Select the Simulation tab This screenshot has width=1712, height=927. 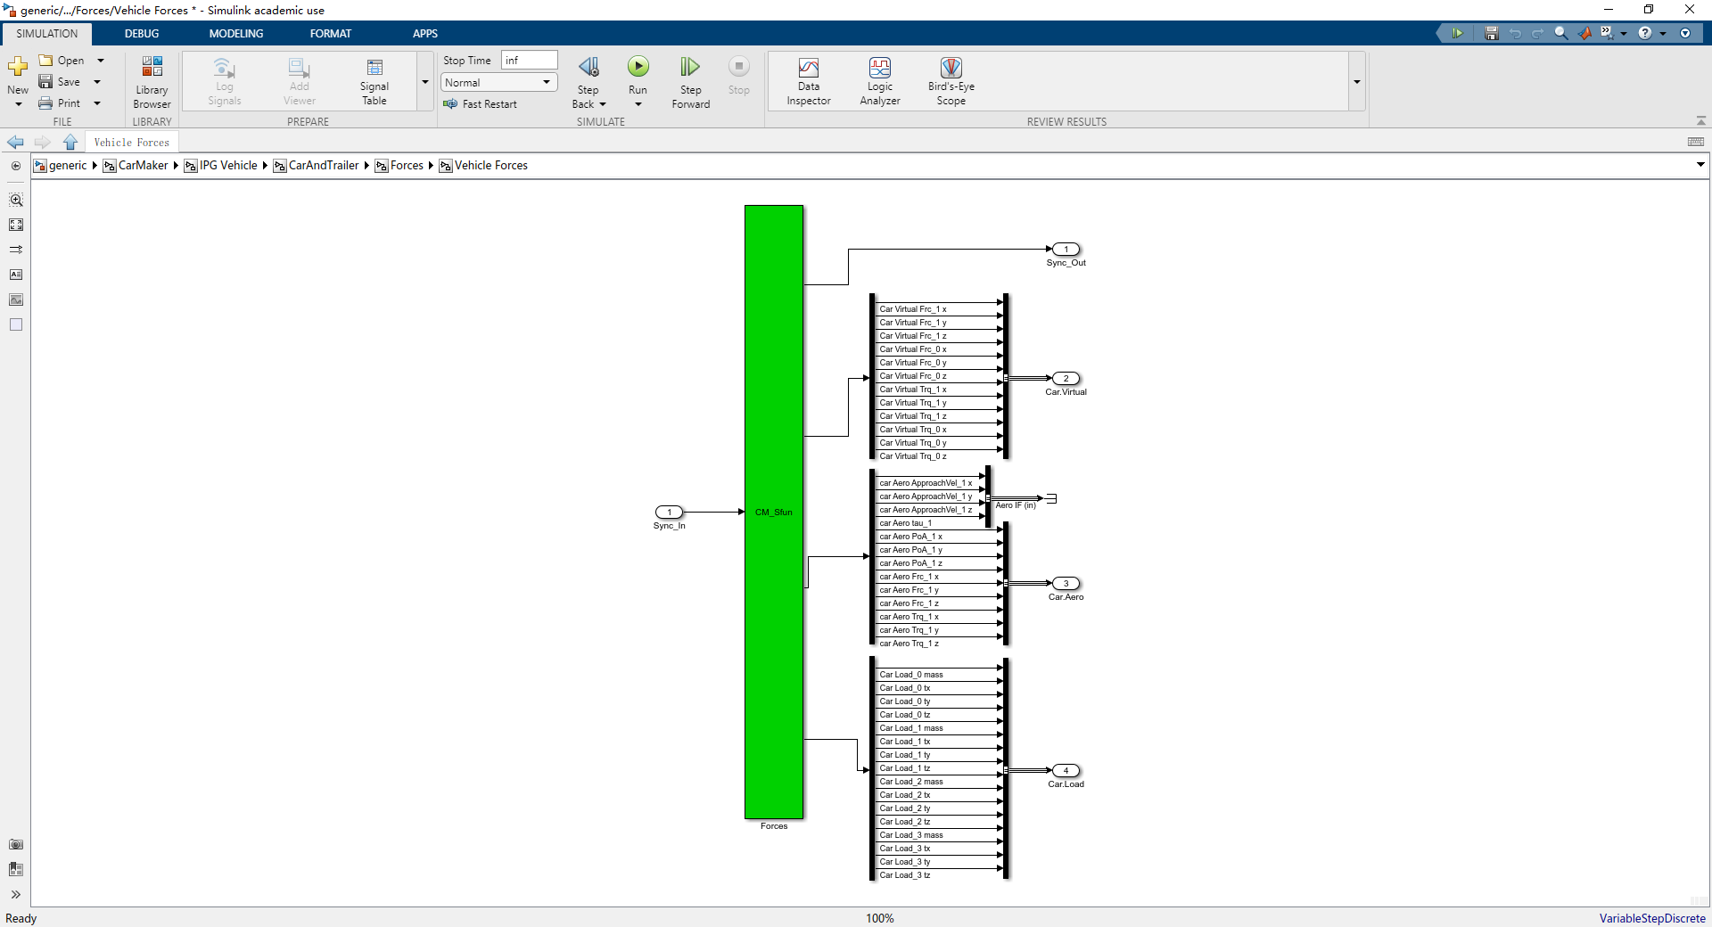click(47, 34)
